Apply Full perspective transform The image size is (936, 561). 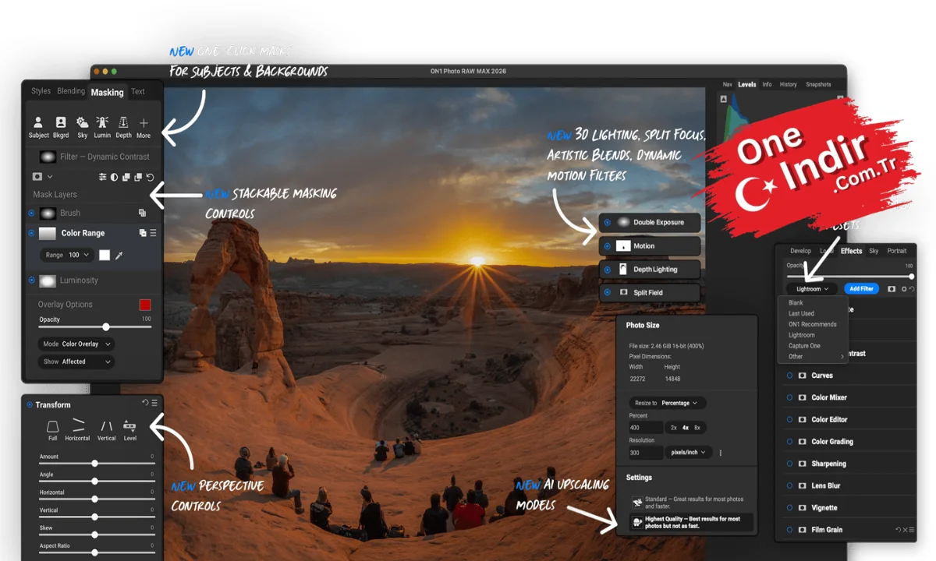point(52,430)
